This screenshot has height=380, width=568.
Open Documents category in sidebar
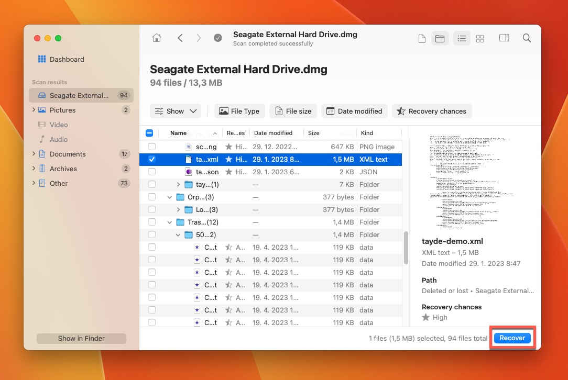pyautogui.click(x=81, y=154)
